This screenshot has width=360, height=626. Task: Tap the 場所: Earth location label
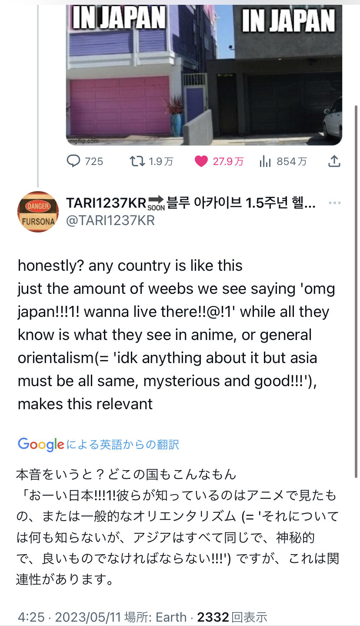point(156,617)
